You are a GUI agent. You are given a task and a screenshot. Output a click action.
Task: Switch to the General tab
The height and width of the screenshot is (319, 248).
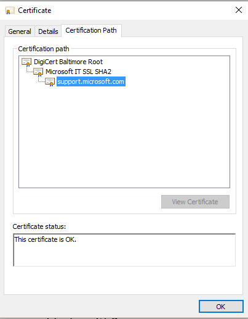tap(20, 31)
